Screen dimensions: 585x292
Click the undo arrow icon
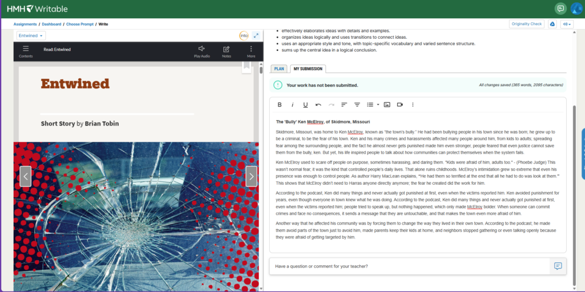[318, 105]
